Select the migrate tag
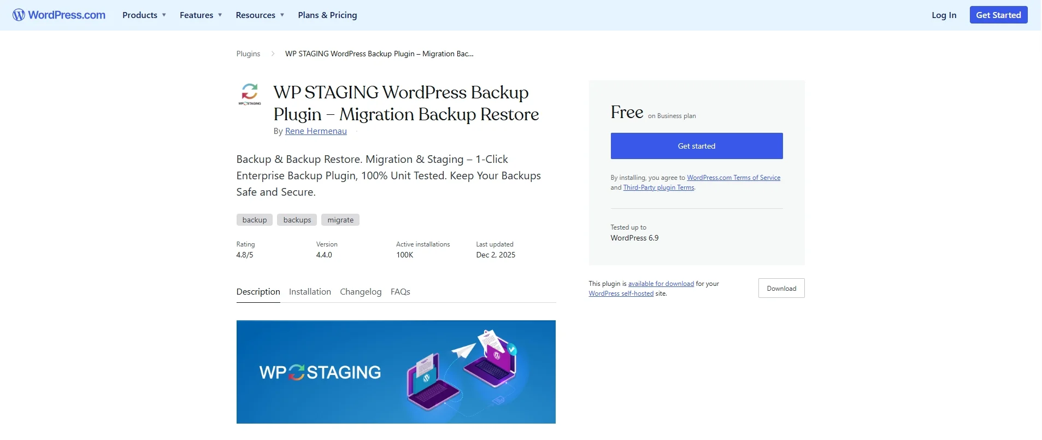This screenshot has width=1042, height=440. [x=340, y=220]
